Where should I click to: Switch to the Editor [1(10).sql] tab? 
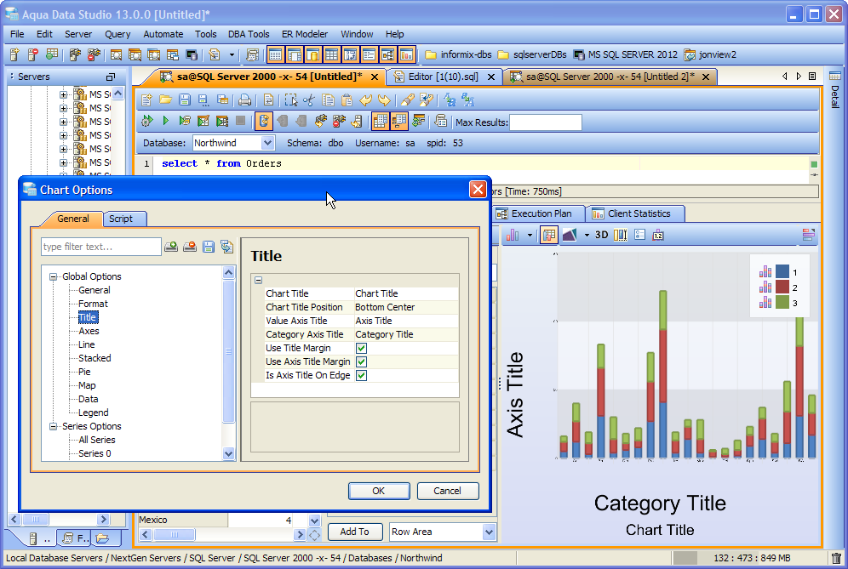tap(444, 77)
